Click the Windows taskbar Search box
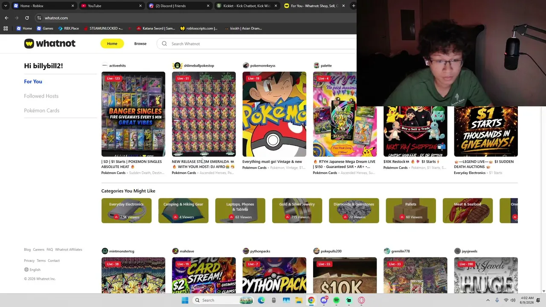The width and height of the screenshot is (546, 307). click(223, 300)
